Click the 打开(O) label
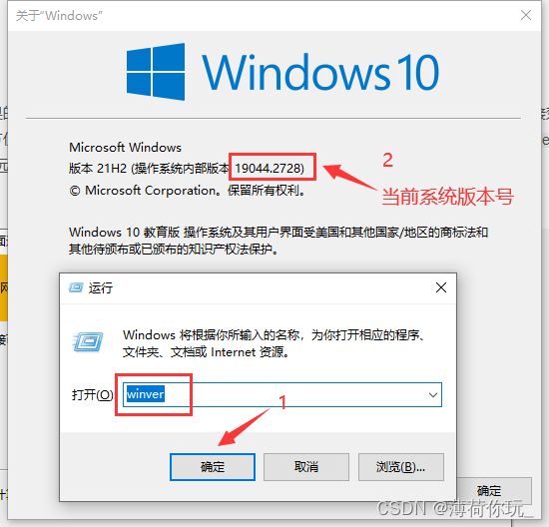 [x=93, y=395]
